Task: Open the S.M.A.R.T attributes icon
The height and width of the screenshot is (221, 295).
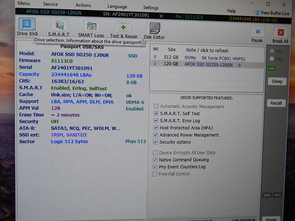Action: pos(59,26)
